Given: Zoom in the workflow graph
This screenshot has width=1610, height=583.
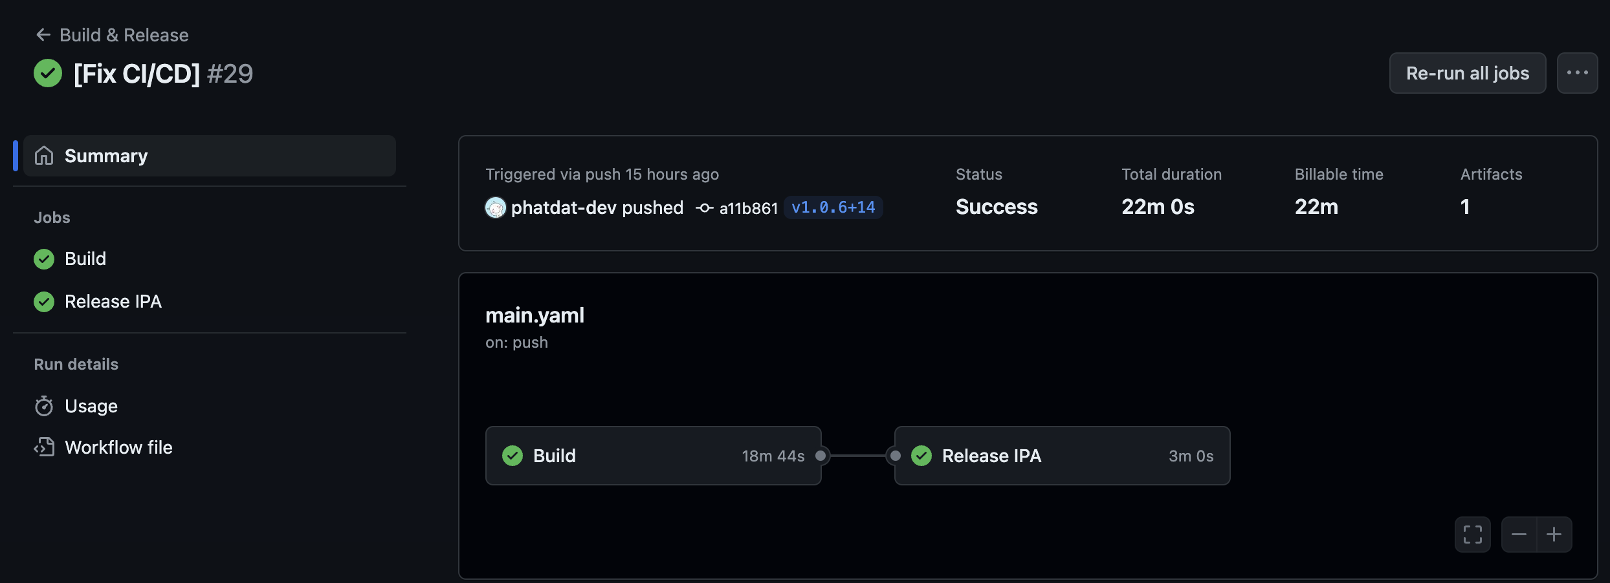Looking at the screenshot, I should click(1554, 535).
